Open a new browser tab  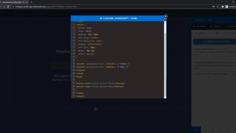pos(32,2)
